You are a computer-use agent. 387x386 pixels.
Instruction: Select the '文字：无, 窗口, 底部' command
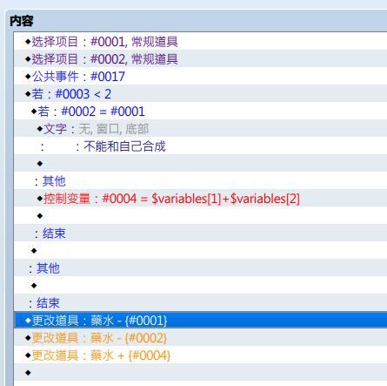[x=200, y=128]
